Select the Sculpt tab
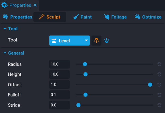The image size is (165, 113). coord(50,17)
